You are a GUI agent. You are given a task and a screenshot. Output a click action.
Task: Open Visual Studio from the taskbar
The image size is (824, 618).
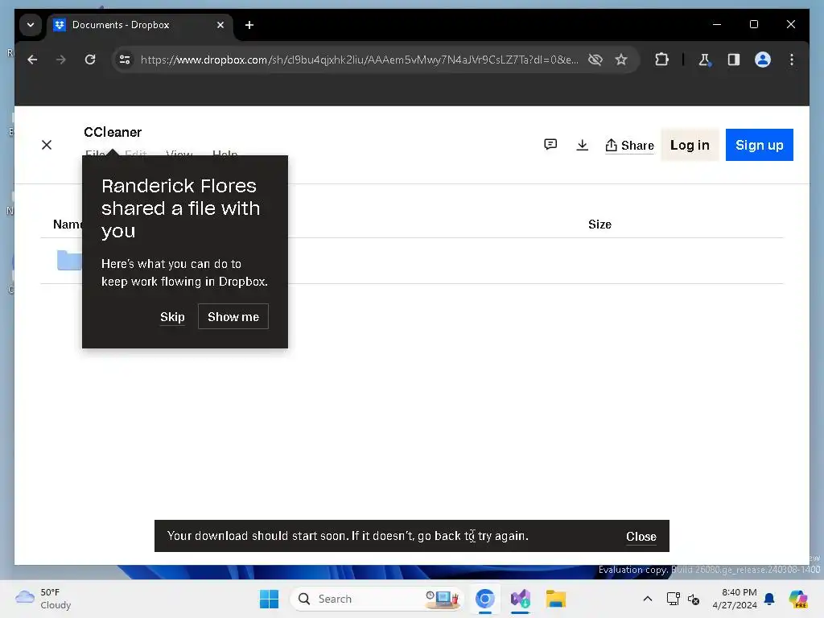coord(521,599)
